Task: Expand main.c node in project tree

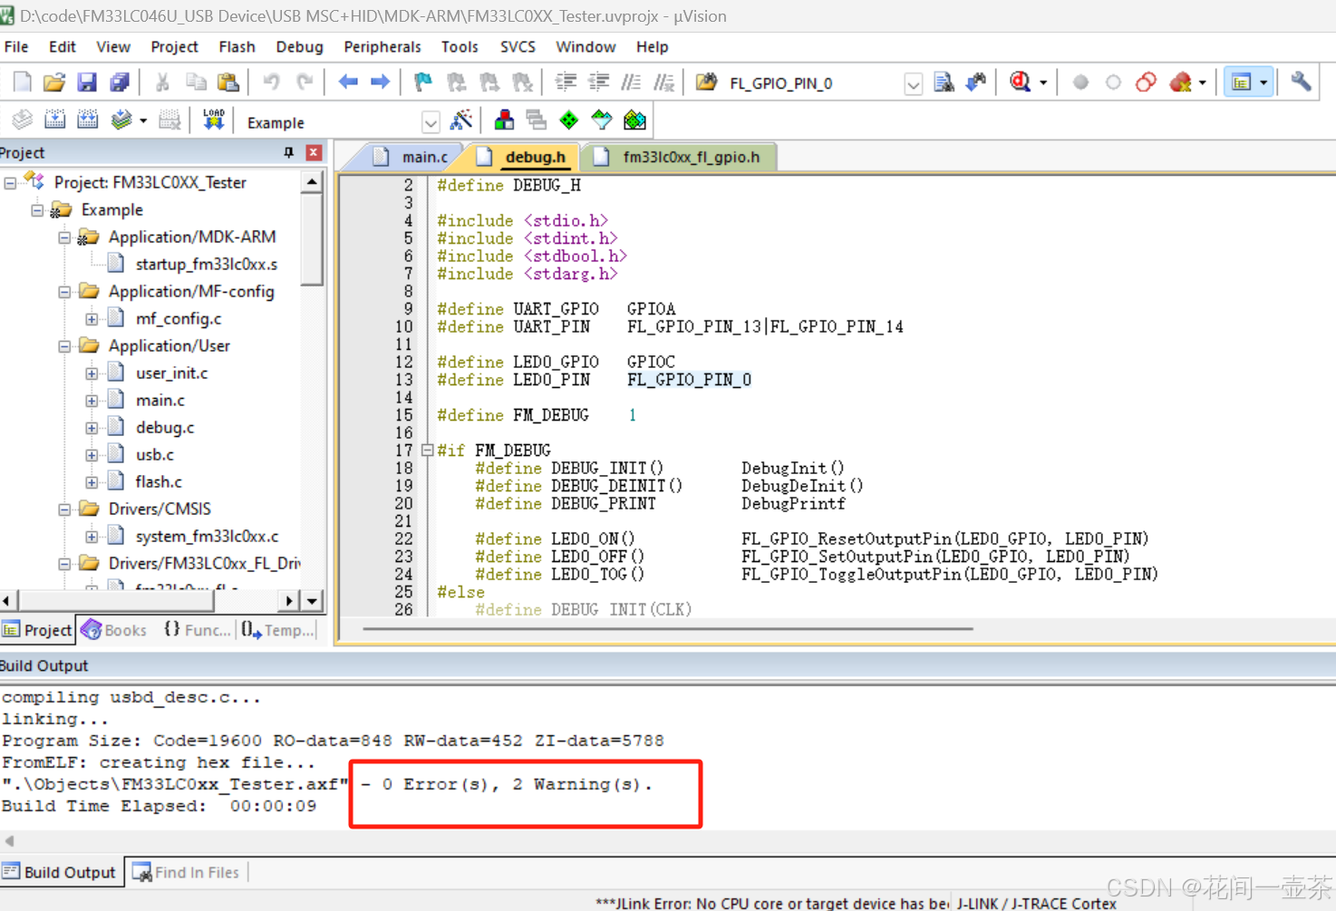Action: pos(92,401)
